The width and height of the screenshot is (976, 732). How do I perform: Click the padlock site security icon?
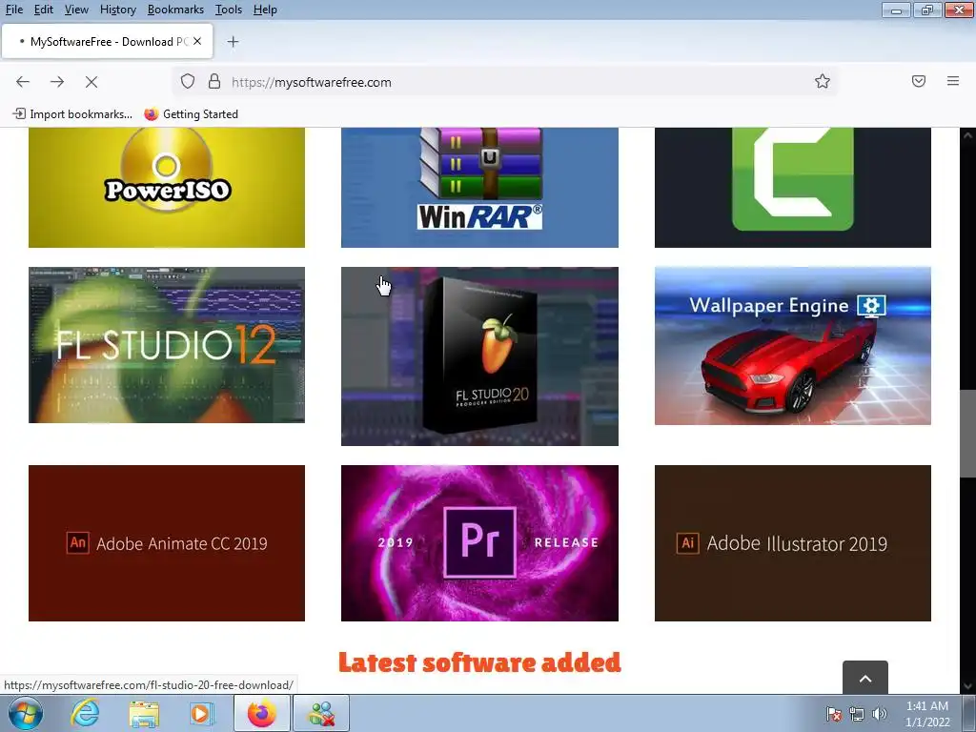click(214, 82)
